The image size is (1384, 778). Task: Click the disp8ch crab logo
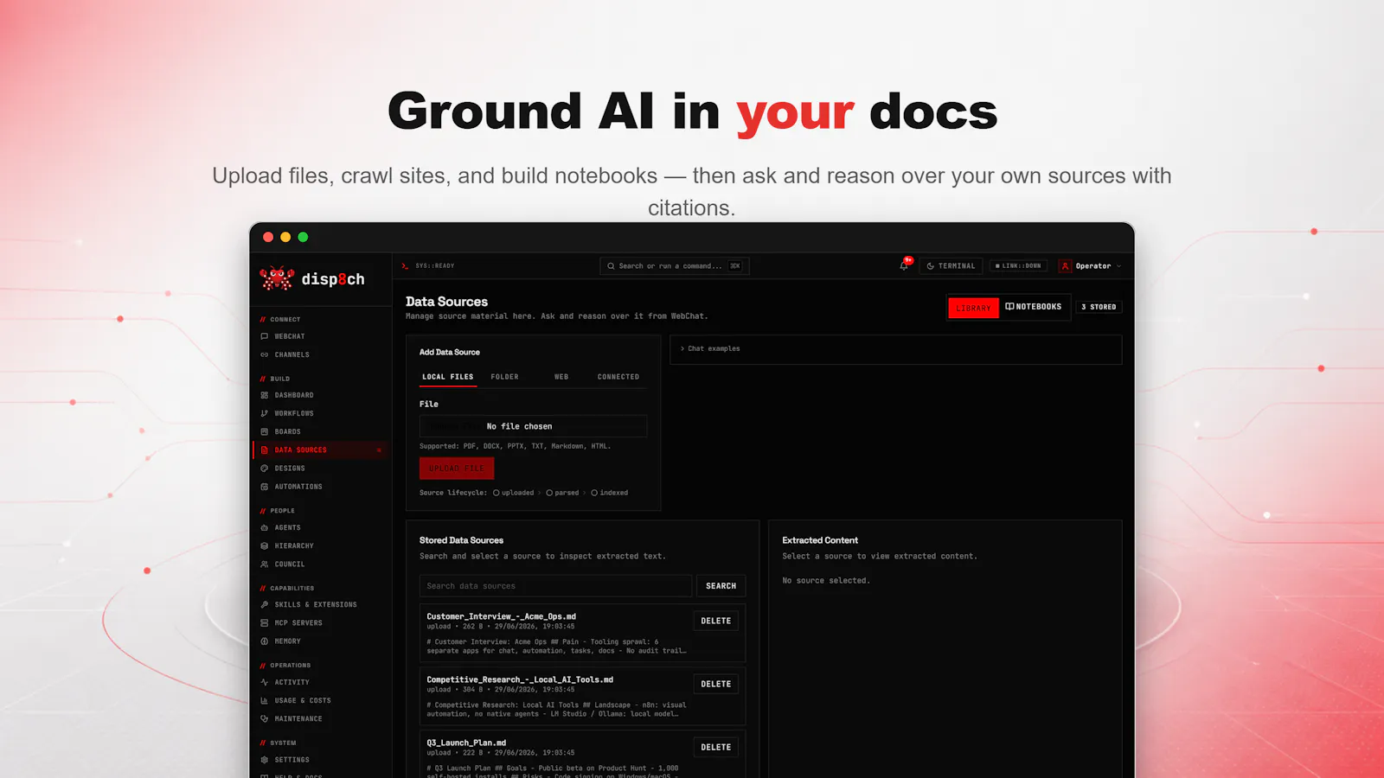(277, 278)
